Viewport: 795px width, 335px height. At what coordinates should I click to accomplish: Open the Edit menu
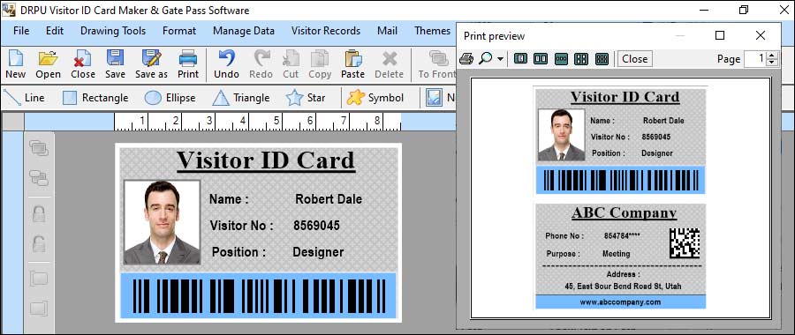click(55, 31)
